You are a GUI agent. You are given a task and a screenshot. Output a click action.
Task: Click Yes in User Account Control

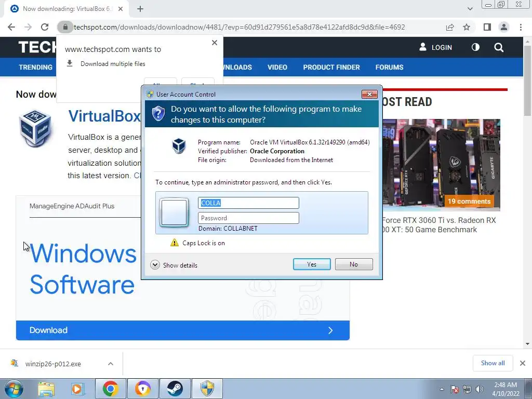click(312, 264)
